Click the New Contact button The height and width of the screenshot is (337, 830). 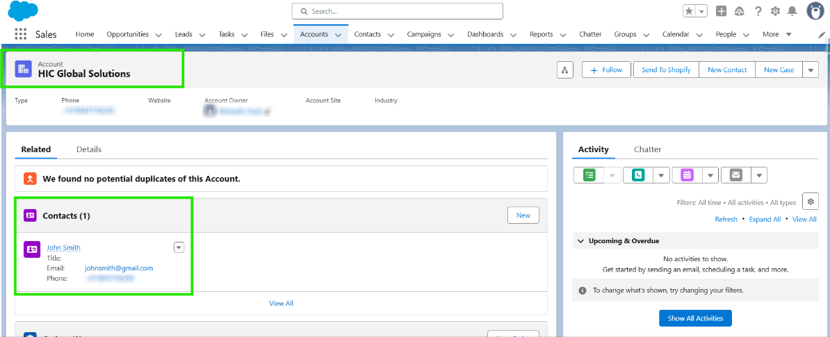pos(727,70)
